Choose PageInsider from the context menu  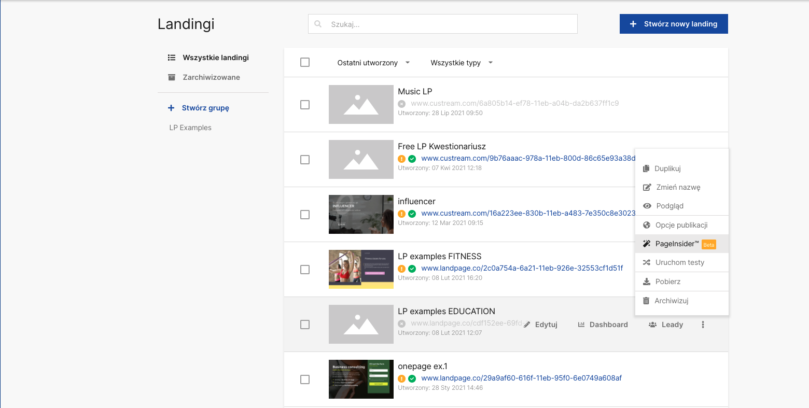click(x=677, y=244)
